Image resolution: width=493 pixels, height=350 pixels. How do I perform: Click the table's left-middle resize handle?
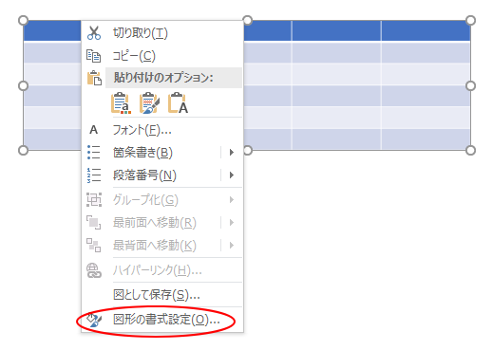pos(23,85)
